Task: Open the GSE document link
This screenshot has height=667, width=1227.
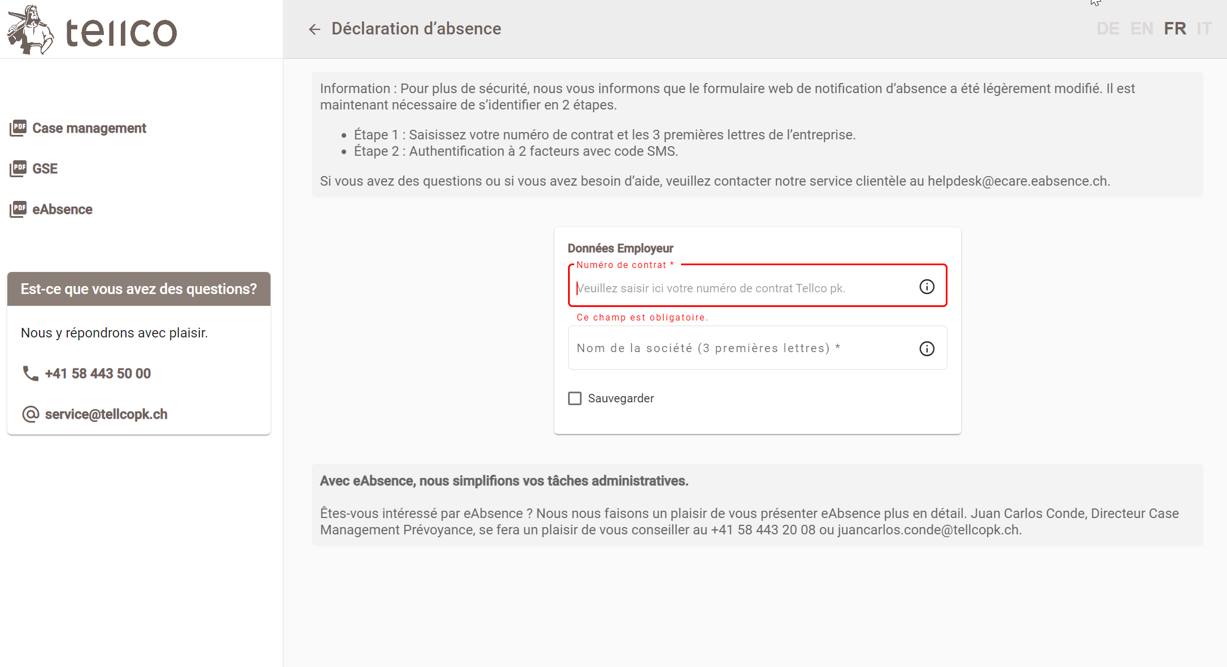Action: [45, 169]
